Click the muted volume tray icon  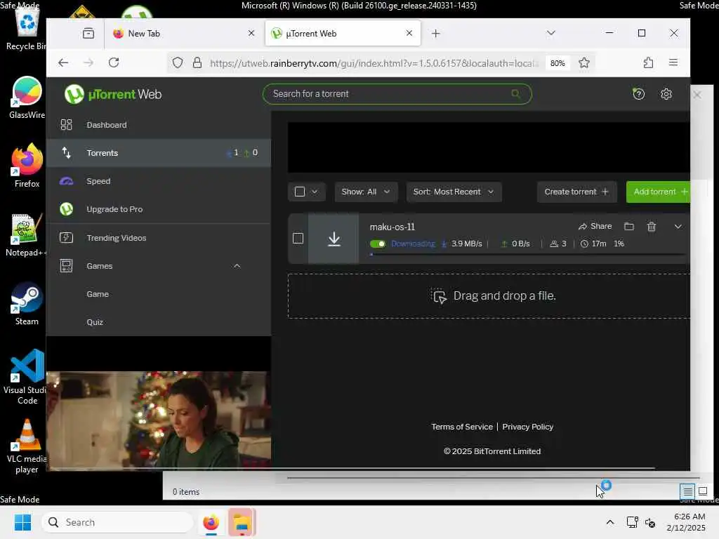tap(650, 522)
